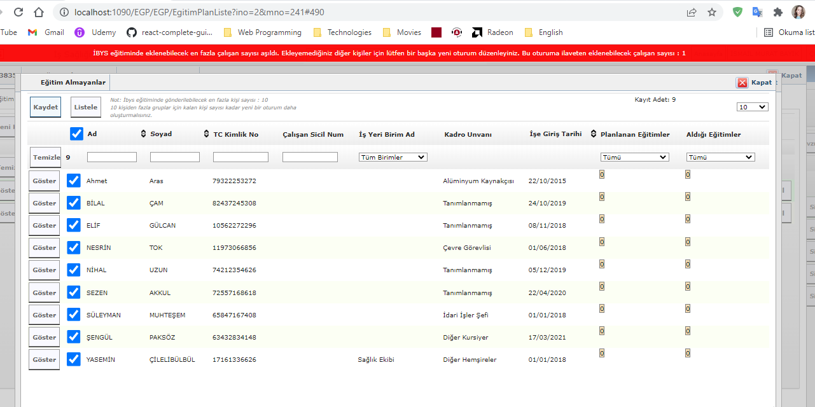Toggle checkbox for YASEMİN ÇİLELİBÜLBÜL
This screenshot has width=815, height=407.
pyautogui.click(x=74, y=359)
